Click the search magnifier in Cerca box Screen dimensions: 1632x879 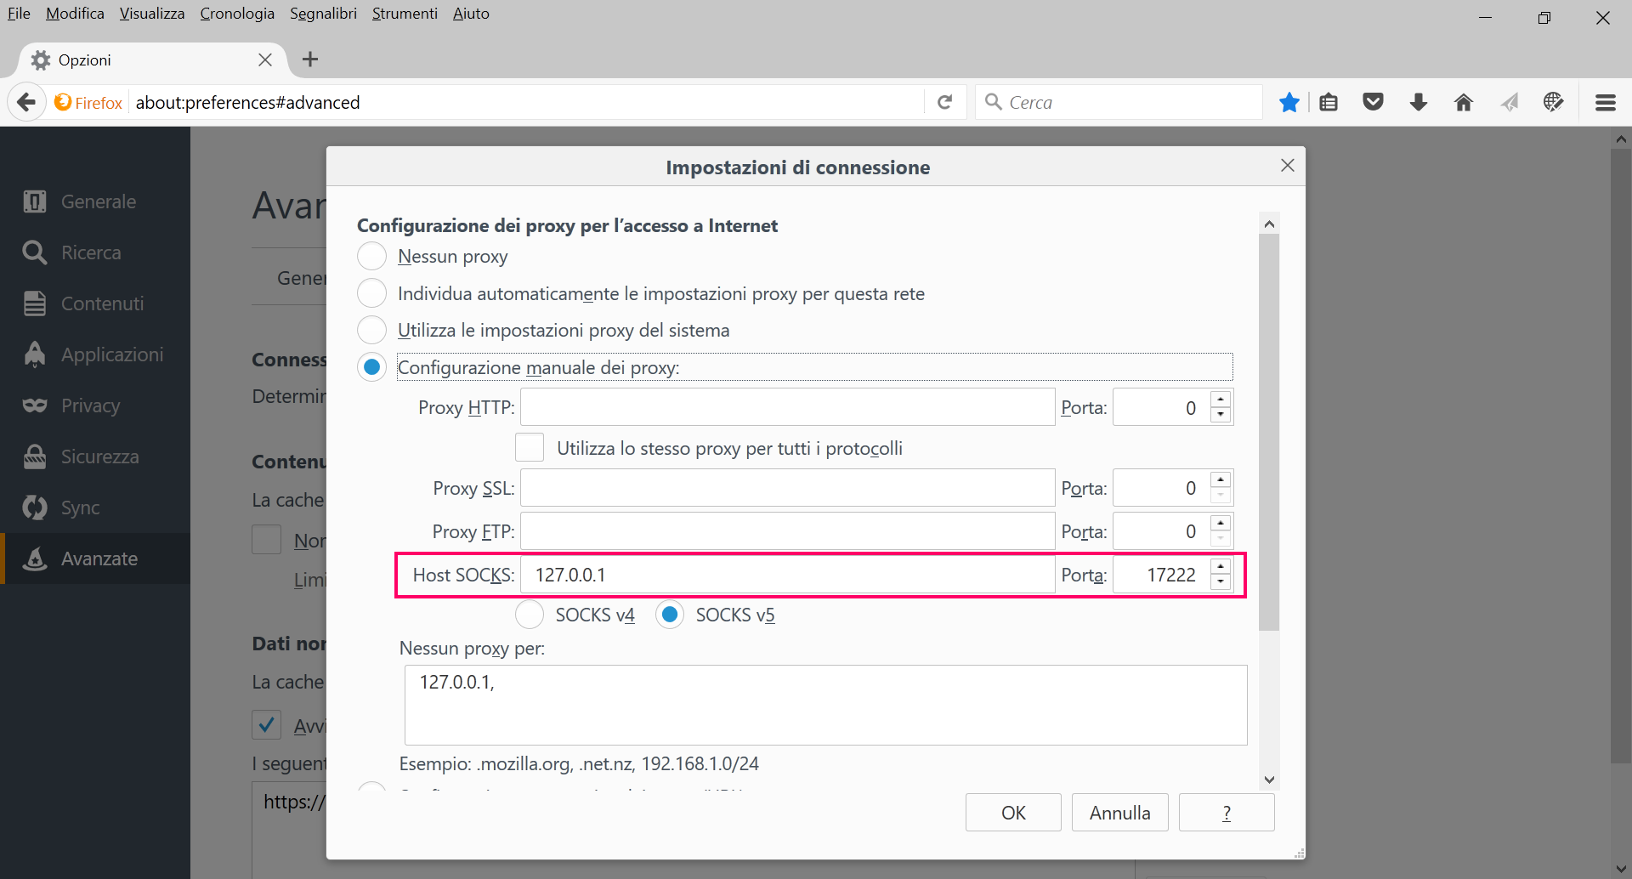(993, 103)
